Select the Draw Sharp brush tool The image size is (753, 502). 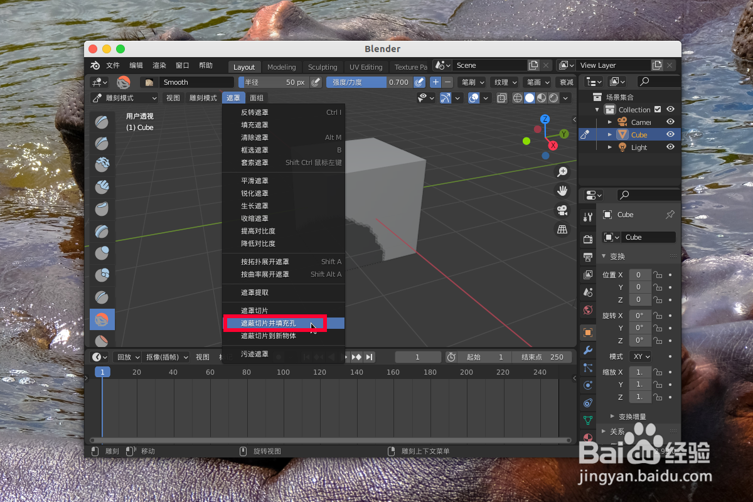pos(102,144)
